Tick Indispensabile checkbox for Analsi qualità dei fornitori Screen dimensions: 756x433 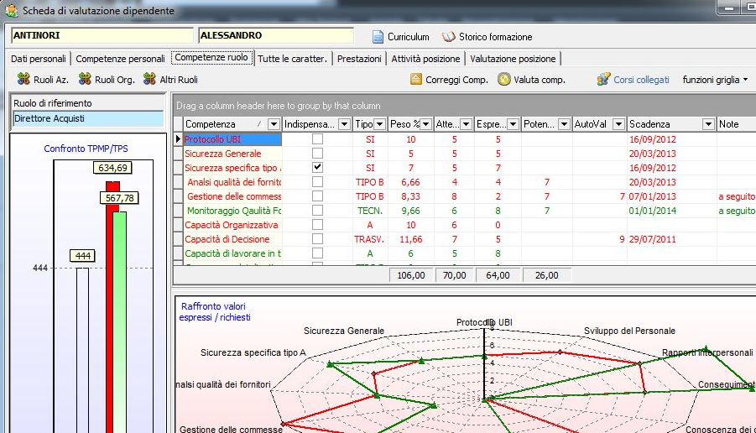(317, 182)
